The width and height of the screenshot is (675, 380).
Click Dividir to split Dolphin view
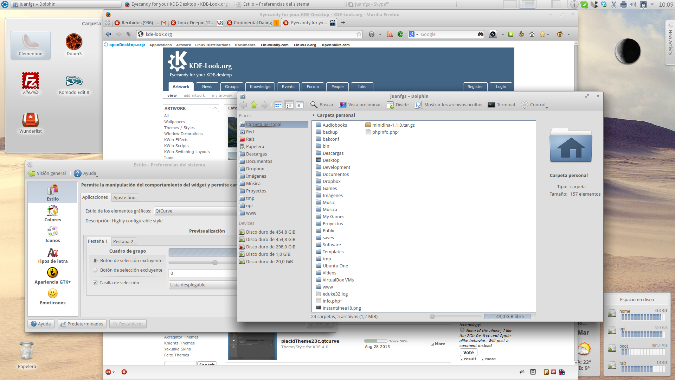click(x=398, y=105)
